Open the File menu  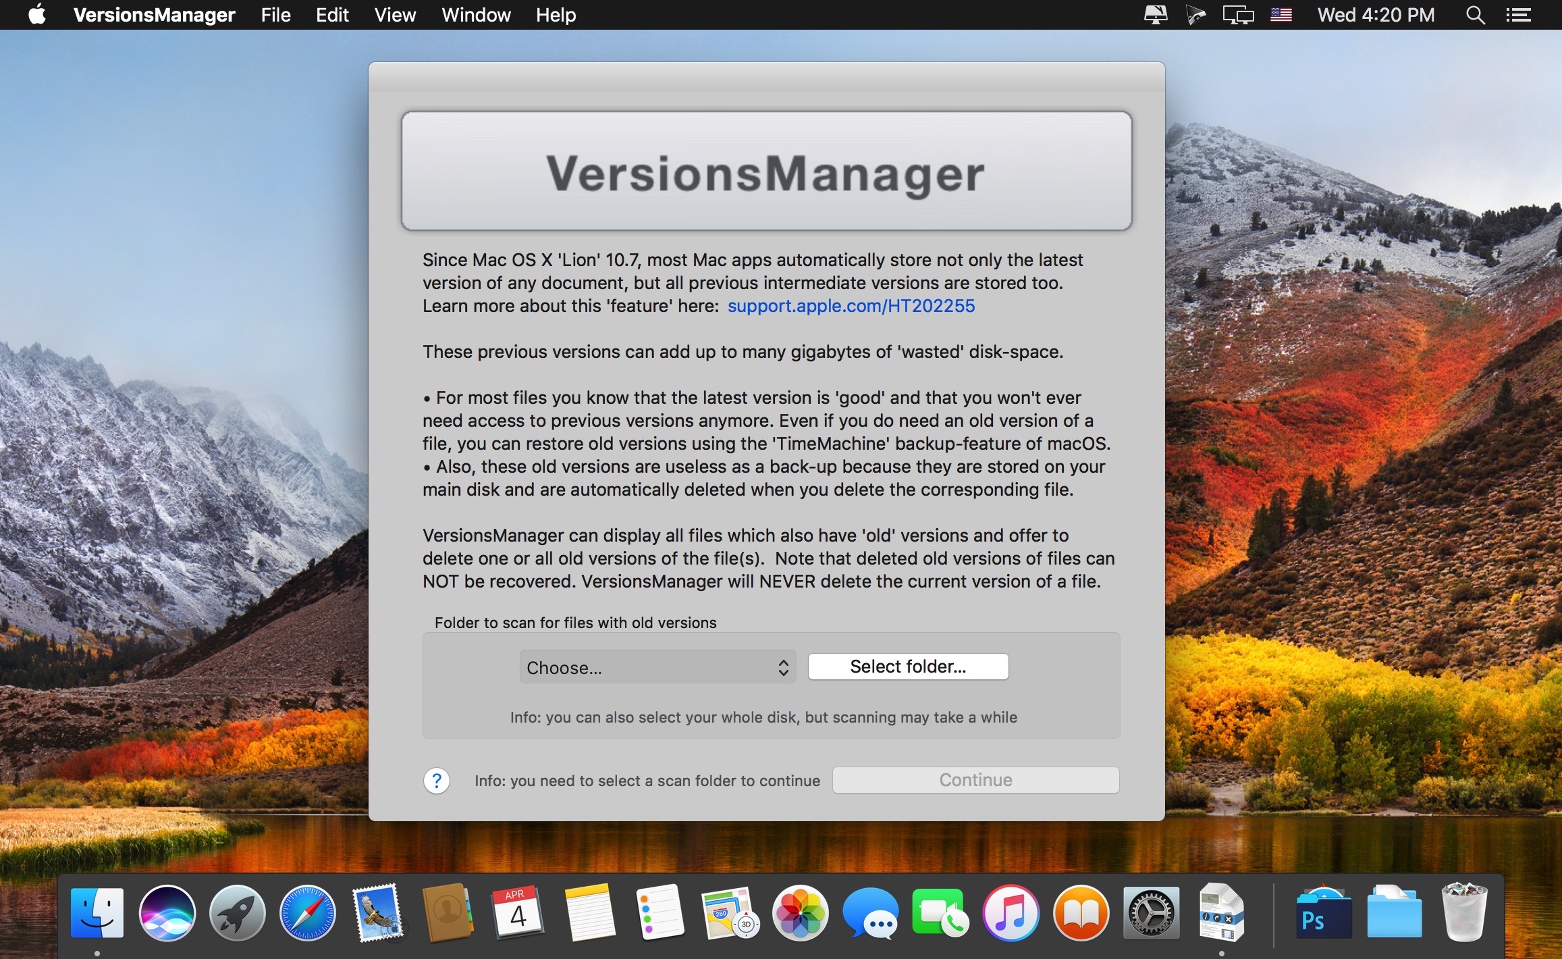275,14
